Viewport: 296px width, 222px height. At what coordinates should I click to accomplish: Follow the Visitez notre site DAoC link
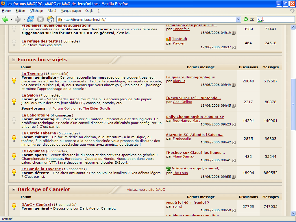pyautogui.click(x=146, y=190)
